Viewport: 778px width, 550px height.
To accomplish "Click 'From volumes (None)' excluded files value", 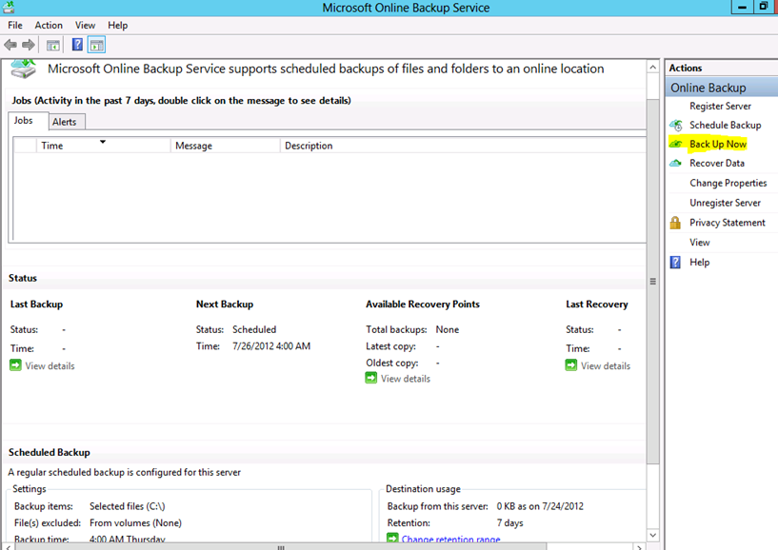I will tap(135, 522).
